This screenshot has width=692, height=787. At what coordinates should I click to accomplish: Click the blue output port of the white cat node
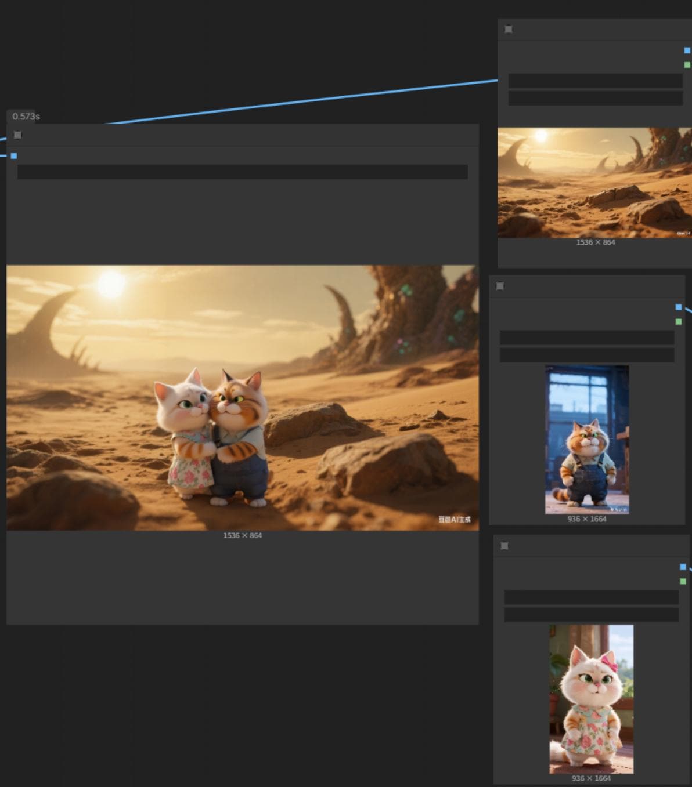tap(683, 567)
